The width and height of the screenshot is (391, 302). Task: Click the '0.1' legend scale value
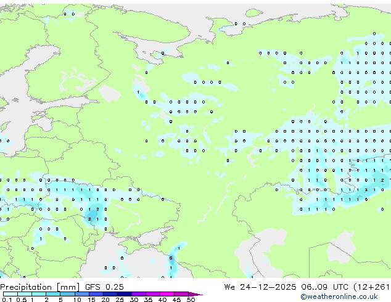coord(7,300)
